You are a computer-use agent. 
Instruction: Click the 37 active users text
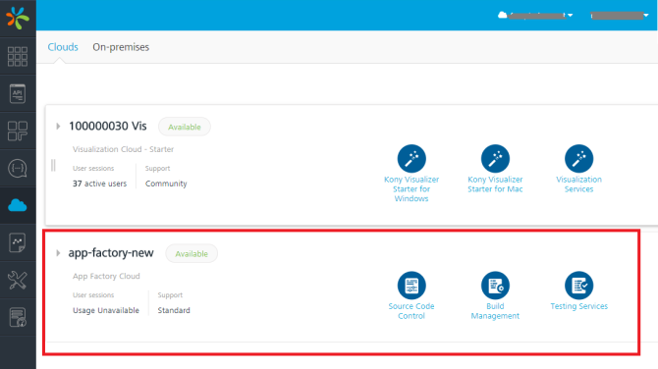pyautogui.click(x=99, y=184)
